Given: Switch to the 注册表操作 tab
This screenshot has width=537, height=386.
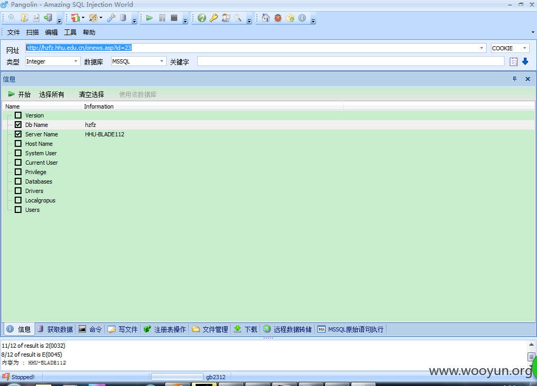Looking at the screenshot, I should pyautogui.click(x=165, y=329).
